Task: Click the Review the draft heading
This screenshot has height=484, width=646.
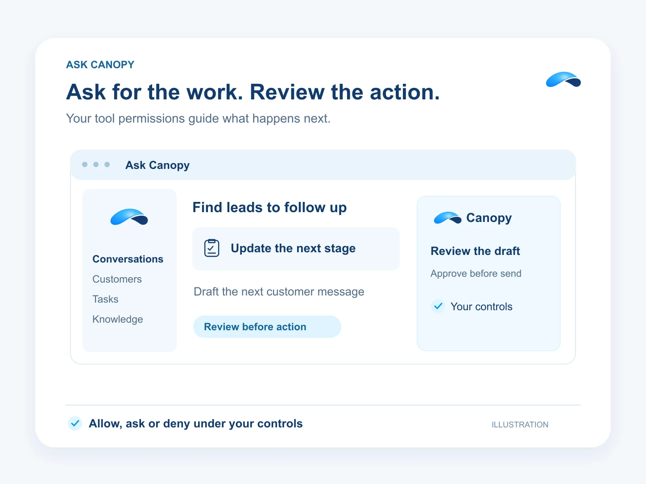Action: pos(475,251)
